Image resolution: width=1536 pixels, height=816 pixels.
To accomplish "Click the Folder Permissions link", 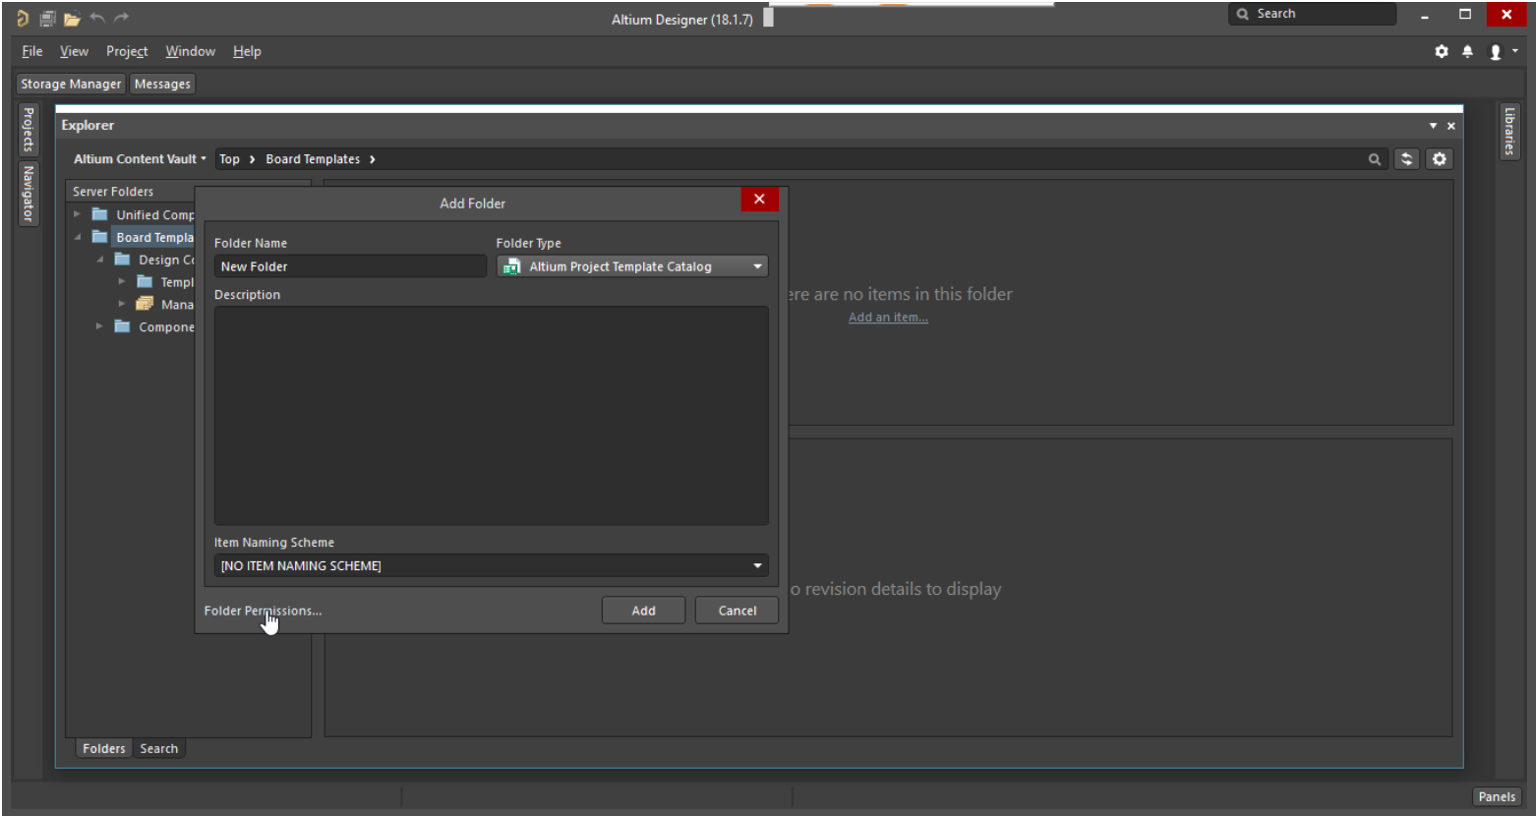I will 263,611.
